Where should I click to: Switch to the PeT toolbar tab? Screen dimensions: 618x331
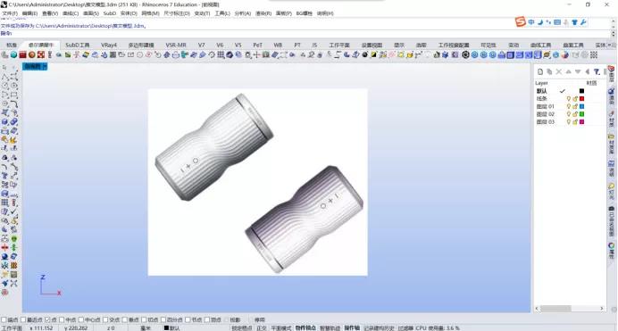[257, 45]
